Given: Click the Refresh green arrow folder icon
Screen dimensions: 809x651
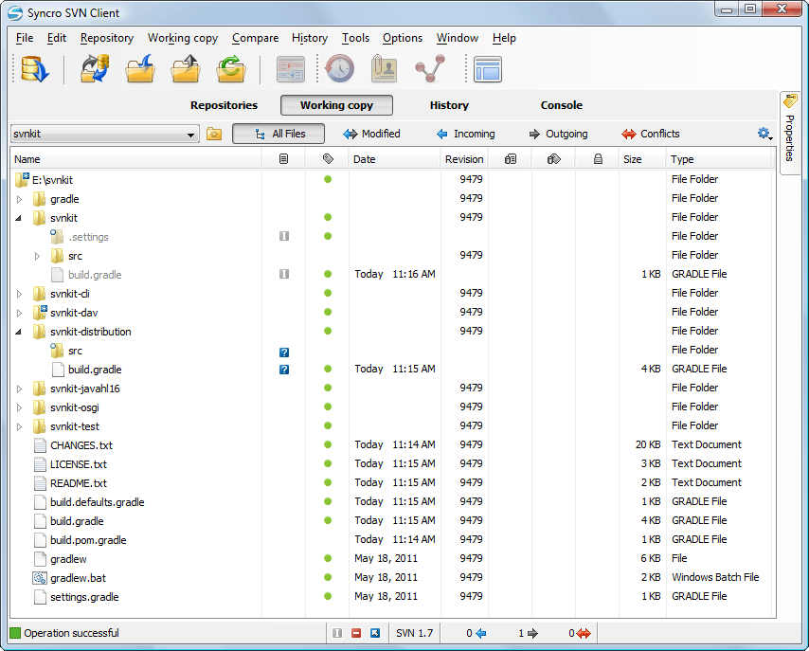Looking at the screenshot, I should (x=231, y=69).
